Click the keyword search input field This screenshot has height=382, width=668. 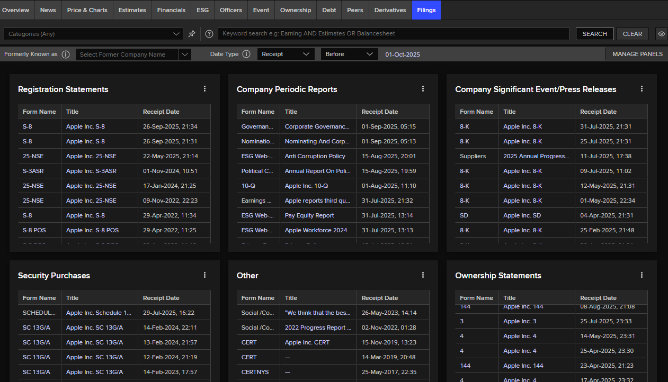pos(393,34)
